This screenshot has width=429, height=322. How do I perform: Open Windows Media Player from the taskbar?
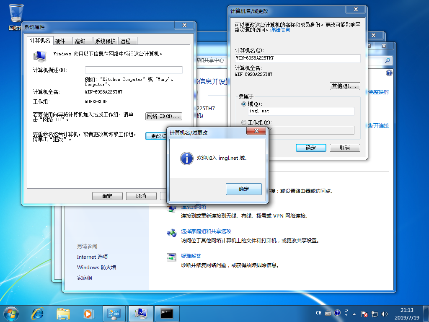88,313
